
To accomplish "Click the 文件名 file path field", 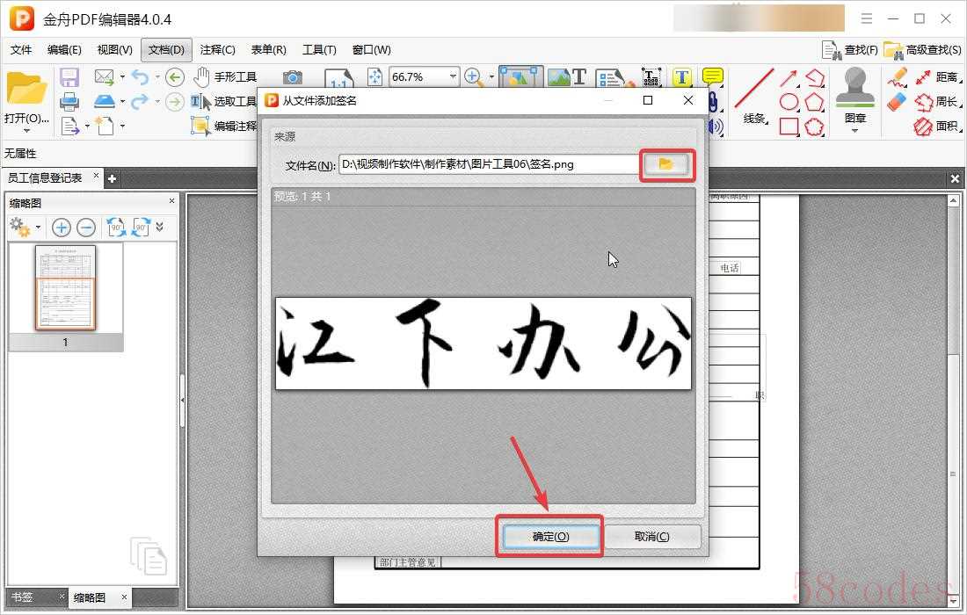I will (488, 164).
